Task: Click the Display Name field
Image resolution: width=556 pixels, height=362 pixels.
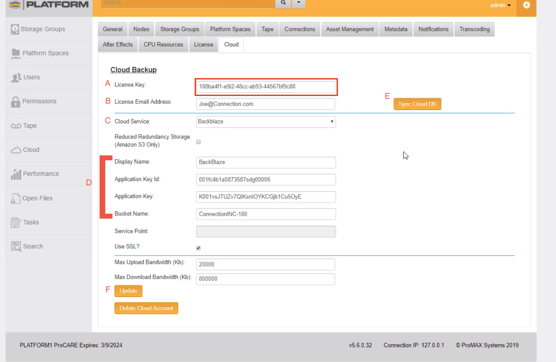Action: (266, 162)
